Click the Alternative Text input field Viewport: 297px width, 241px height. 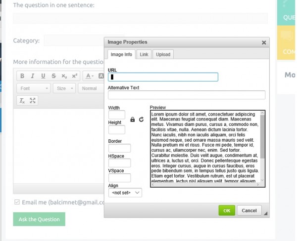(x=186, y=95)
